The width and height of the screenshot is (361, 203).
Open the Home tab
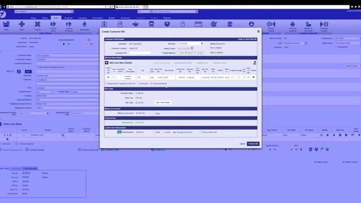point(33,17)
